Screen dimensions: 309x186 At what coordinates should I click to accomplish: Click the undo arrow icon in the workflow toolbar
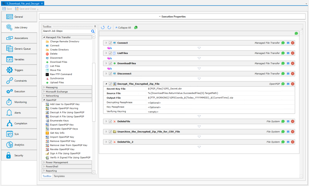(x=103, y=27)
